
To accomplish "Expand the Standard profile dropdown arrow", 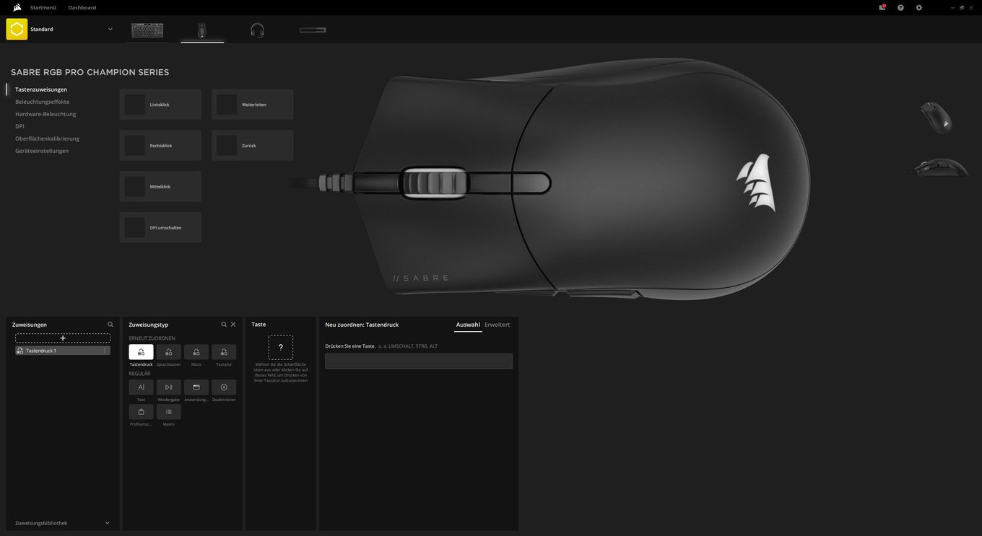I will tap(110, 29).
